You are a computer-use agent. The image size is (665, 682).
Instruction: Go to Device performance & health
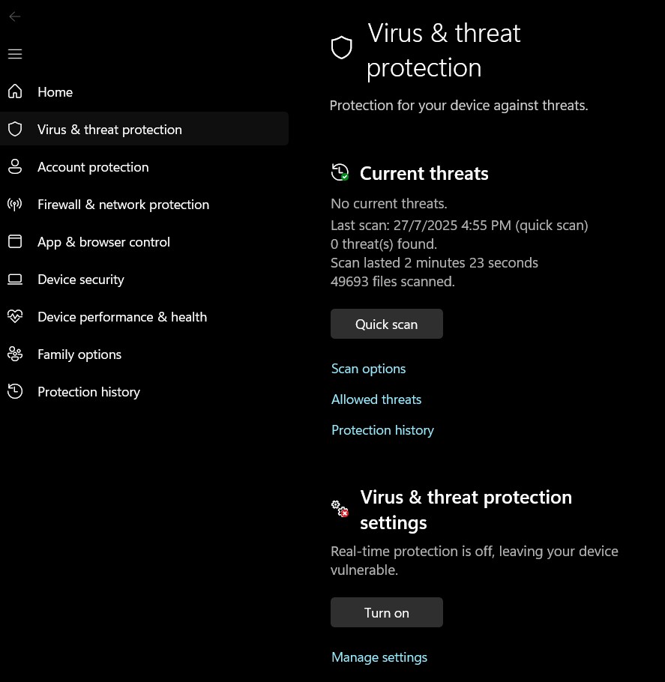[121, 317]
